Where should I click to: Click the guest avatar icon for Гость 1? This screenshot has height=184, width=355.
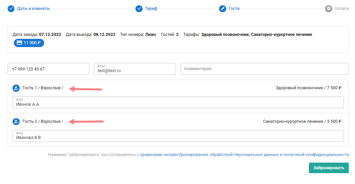click(16, 88)
